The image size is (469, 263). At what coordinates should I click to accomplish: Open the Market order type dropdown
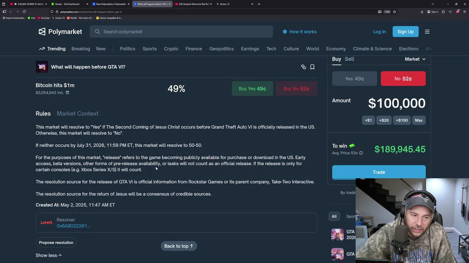click(415, 59)
